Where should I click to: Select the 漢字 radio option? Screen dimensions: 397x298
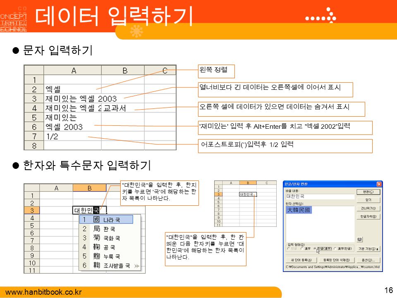pyautogui.click(x=306, y=249)
